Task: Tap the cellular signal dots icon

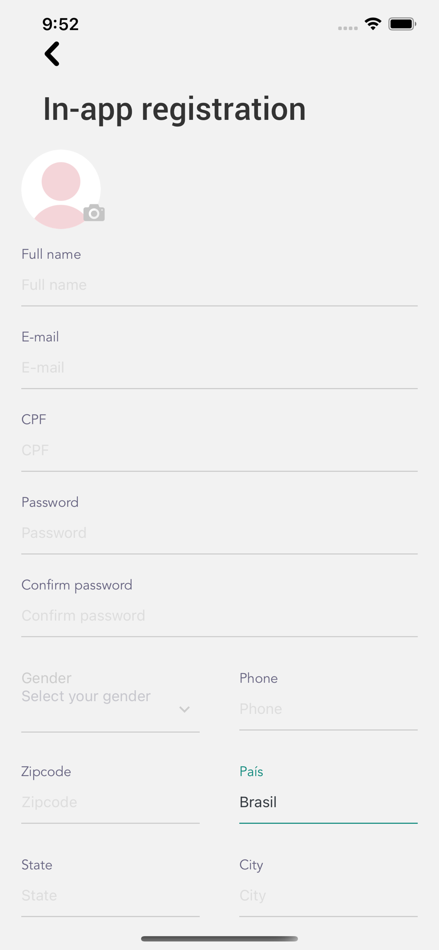Action: pyautogui.click(x=348, y=28)
